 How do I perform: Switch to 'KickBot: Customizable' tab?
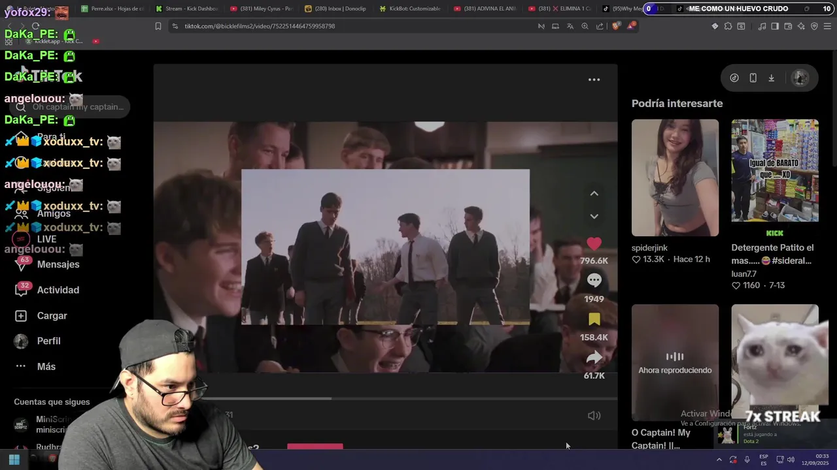click(x=409, y=8)
